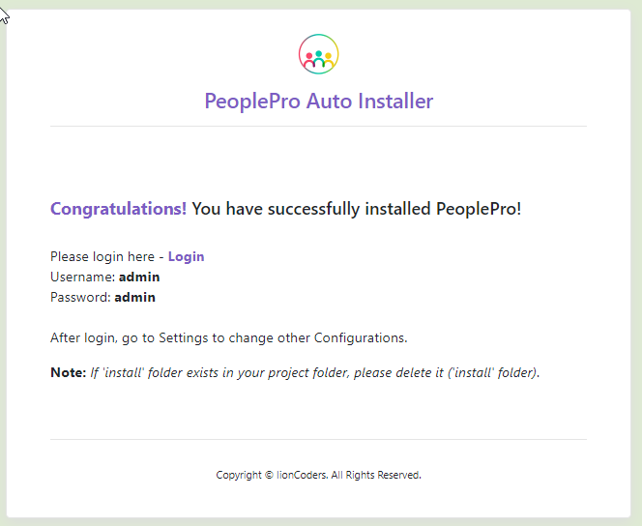Image resolution: width=642 pixels, height=526 pixels.
Task: Click the divider line below the title
Action: click(x=318, y=126)
